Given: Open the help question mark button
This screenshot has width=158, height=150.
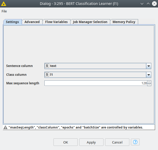Looking at the screenshot, I should click(x=135, y=142).
